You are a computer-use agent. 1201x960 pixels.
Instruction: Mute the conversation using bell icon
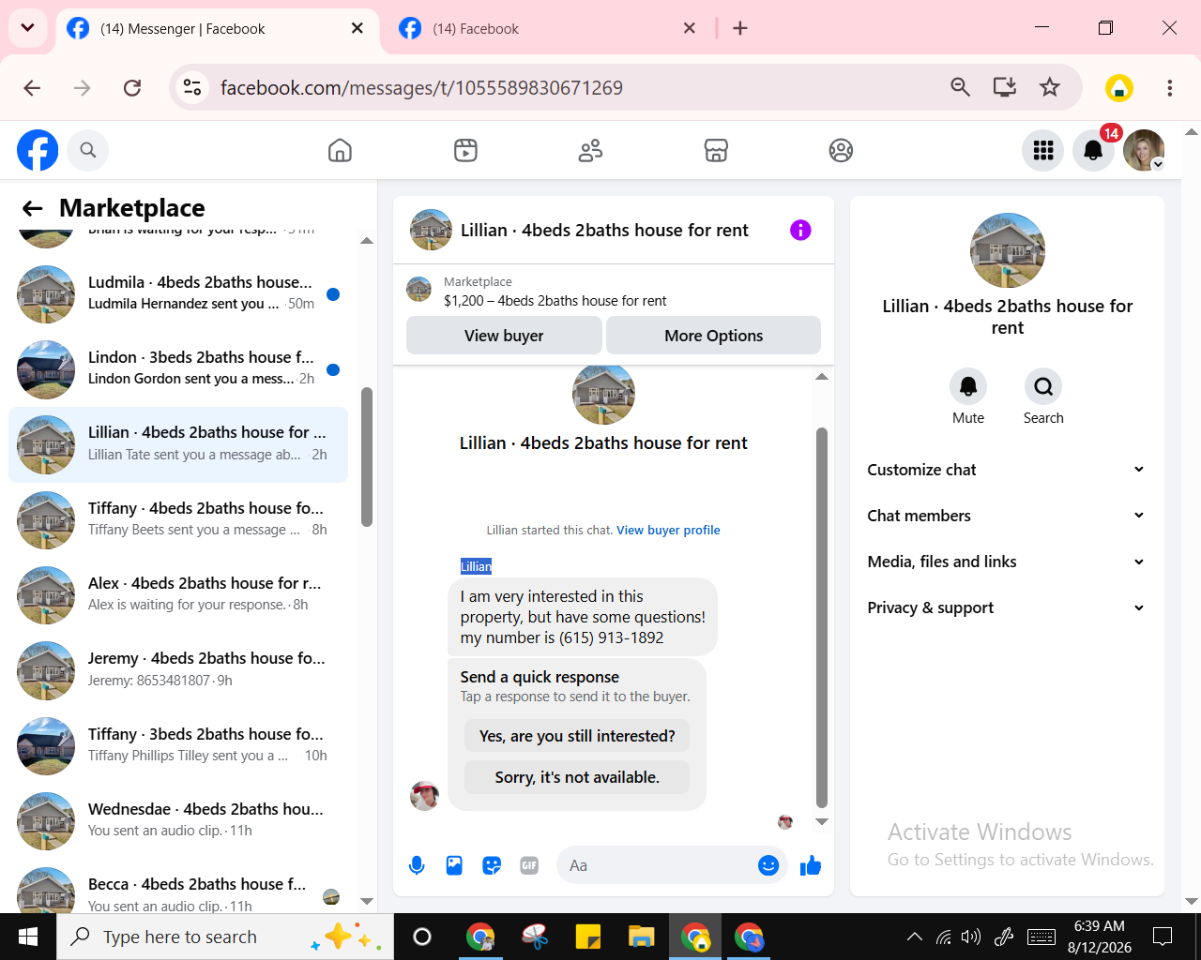tap(968, 386)
